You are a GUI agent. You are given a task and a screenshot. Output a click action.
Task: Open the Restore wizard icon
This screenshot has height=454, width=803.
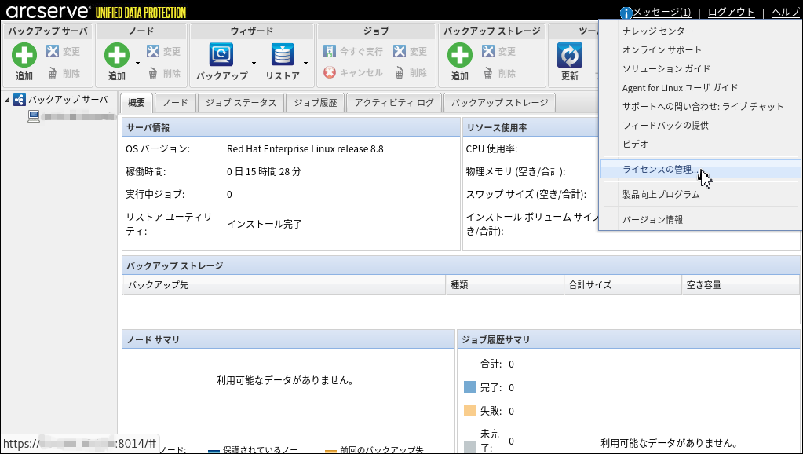coord(282,55)
